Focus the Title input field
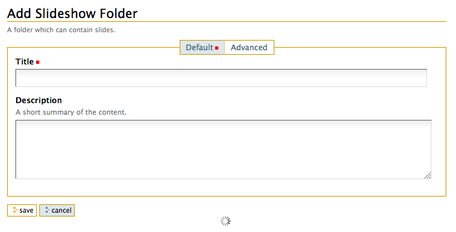This screenshot has height=232, width=456. [221, 78]
